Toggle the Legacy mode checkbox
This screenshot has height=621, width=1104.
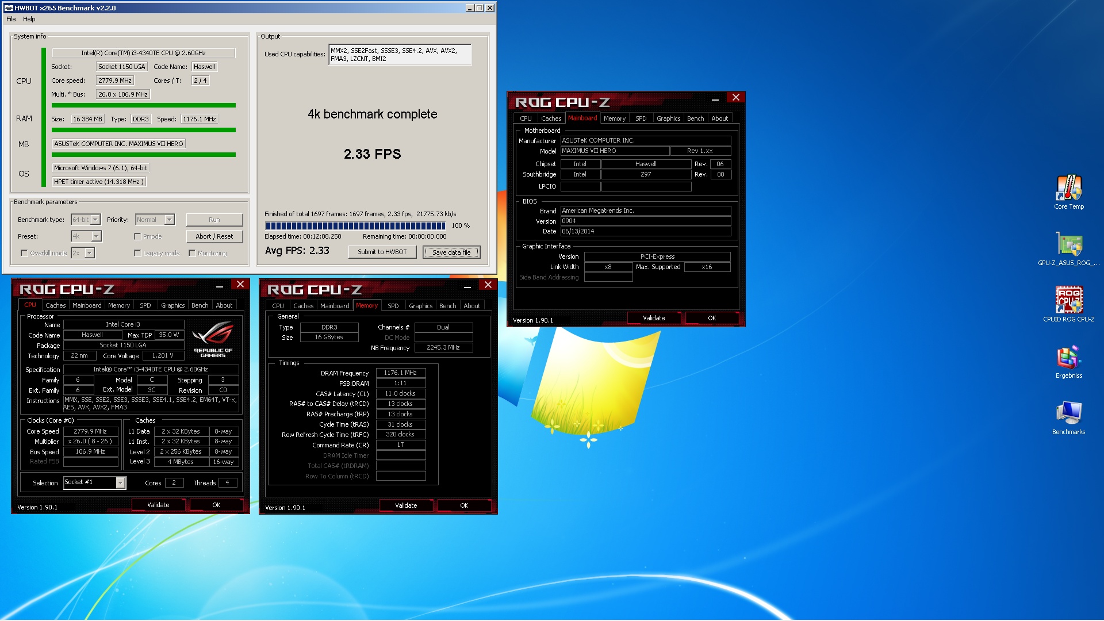point(137,253)
